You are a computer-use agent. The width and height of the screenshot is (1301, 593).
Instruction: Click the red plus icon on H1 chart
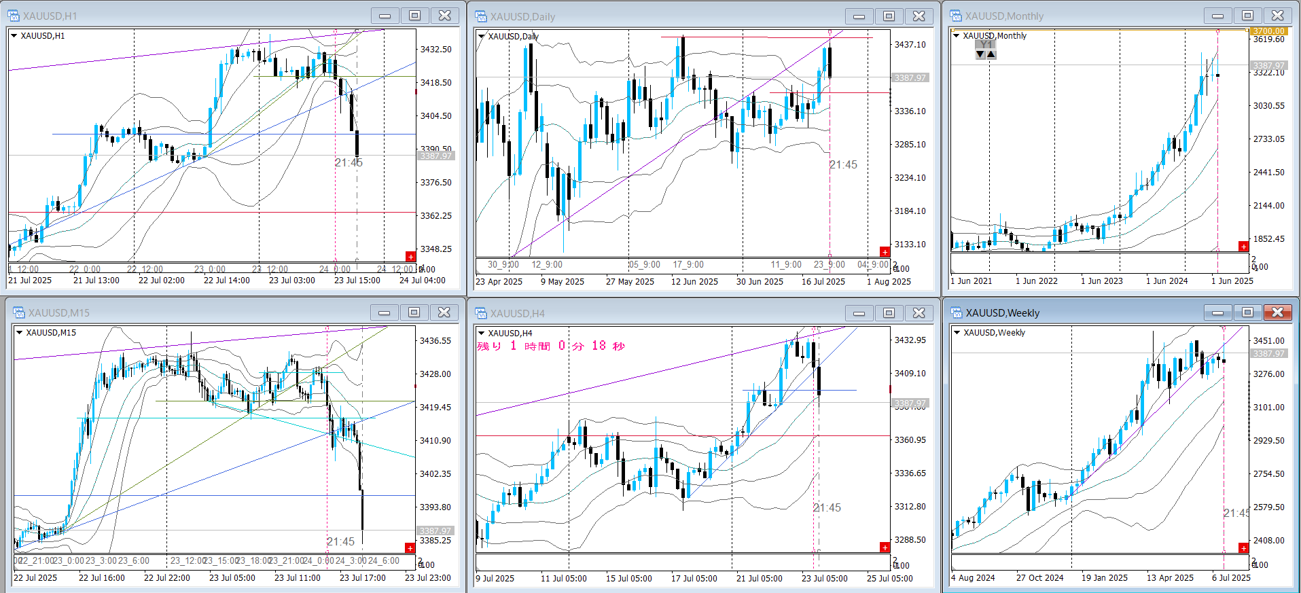click(x=410, y=256)
